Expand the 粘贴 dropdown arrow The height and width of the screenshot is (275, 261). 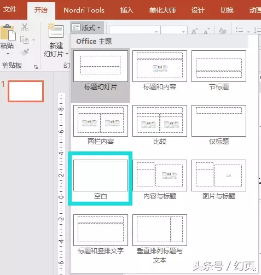[x=8, y=54]
